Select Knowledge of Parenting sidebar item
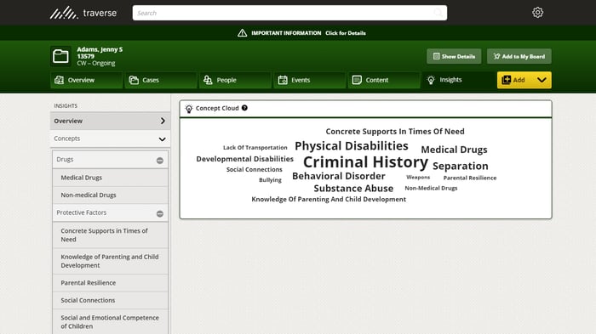Screen dimensions: 596x334 tap(110, 261)
